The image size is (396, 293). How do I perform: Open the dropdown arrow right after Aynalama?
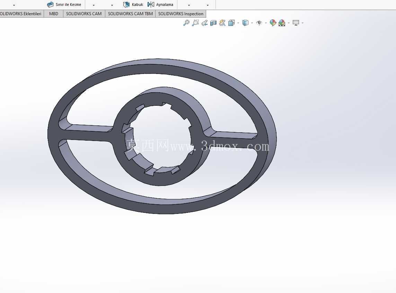click(x=189, y=5)
